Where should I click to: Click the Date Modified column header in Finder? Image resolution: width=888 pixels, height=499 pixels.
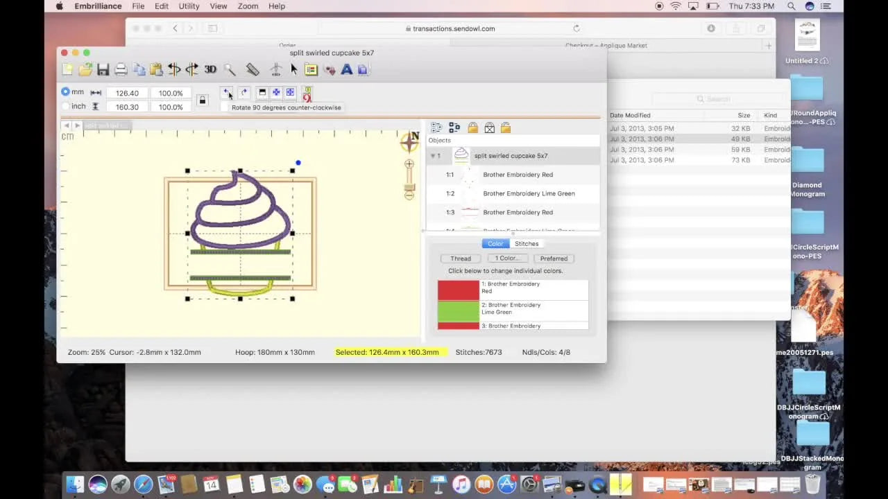click(630, 115)
